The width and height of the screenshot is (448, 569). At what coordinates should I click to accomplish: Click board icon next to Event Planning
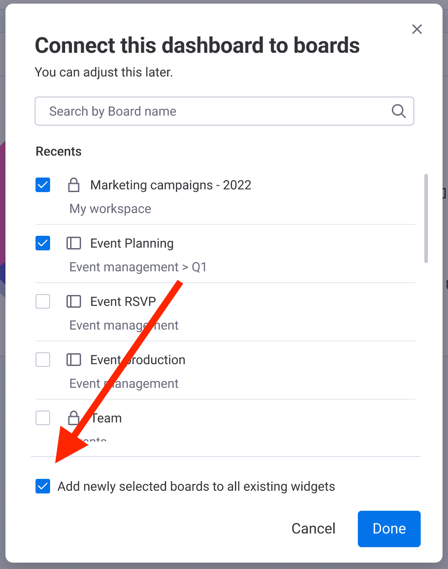click(73, 243)
